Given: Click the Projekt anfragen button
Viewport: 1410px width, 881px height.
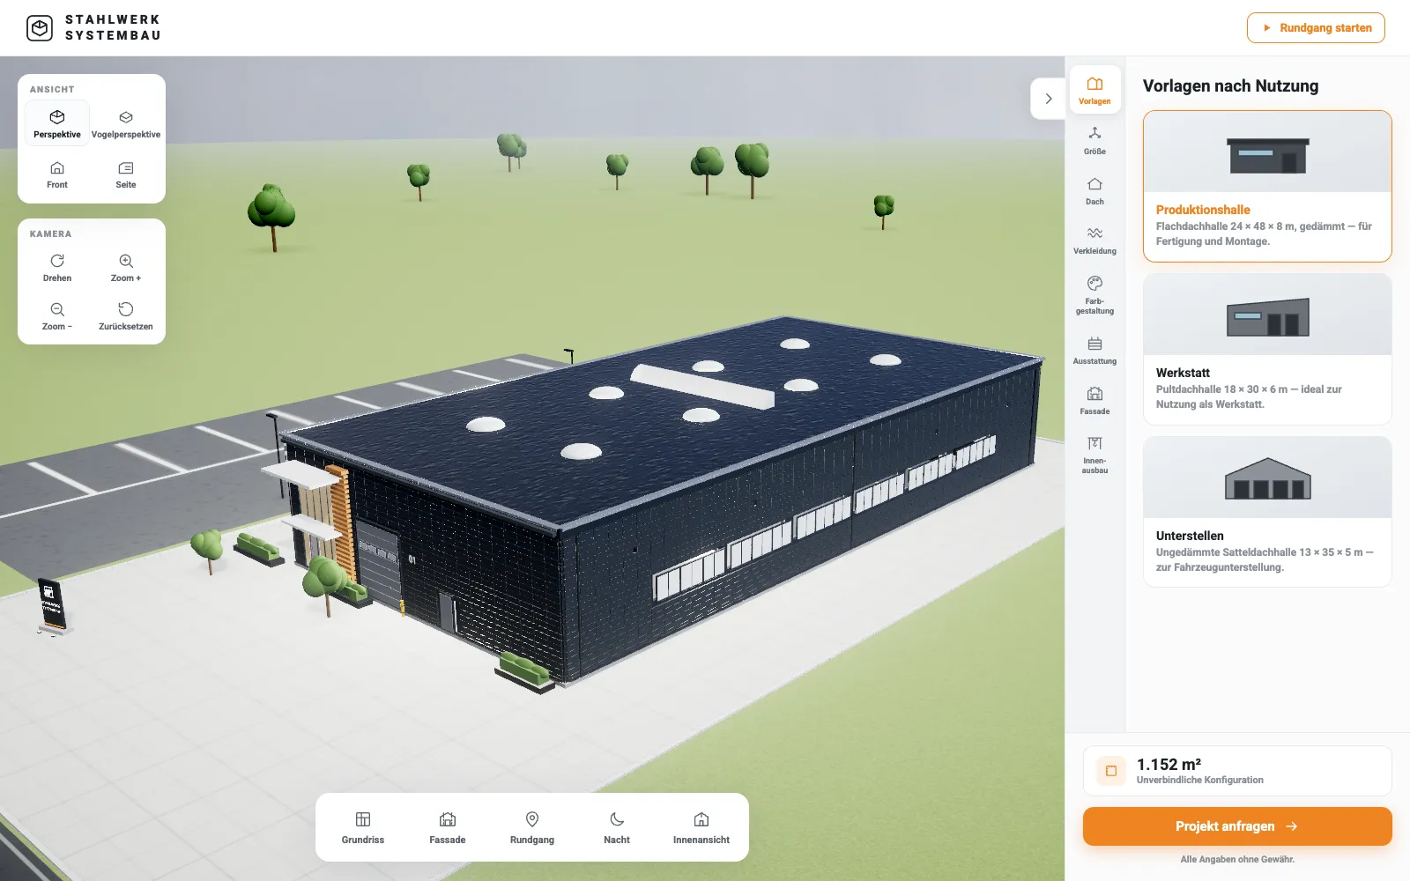Looking at the screenshot, I should click(x=1237, y=826).
